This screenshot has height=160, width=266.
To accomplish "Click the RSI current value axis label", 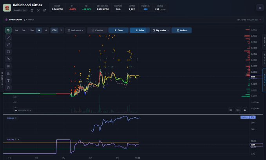I will coord(256,145).
